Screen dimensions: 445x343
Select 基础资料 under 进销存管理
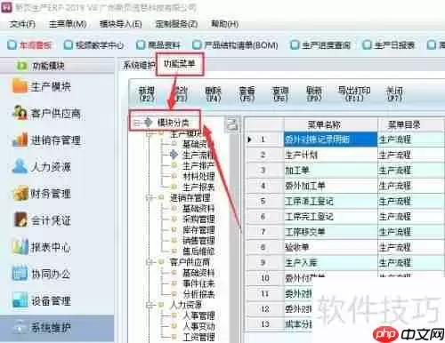[x=198, y=209]
